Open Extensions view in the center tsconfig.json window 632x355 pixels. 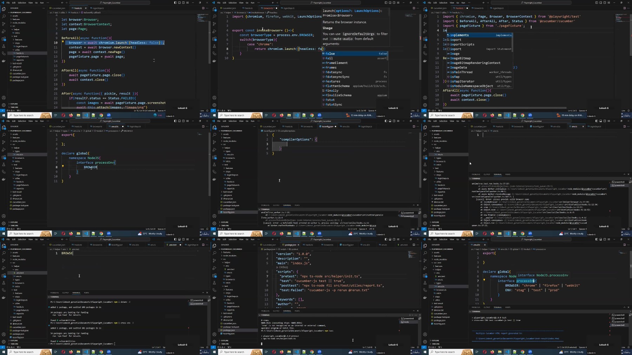click(214, 157)
